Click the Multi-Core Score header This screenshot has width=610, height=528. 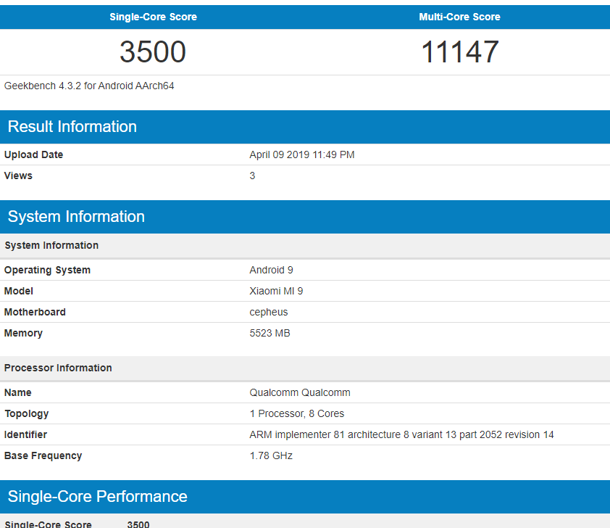click(459, 17)
